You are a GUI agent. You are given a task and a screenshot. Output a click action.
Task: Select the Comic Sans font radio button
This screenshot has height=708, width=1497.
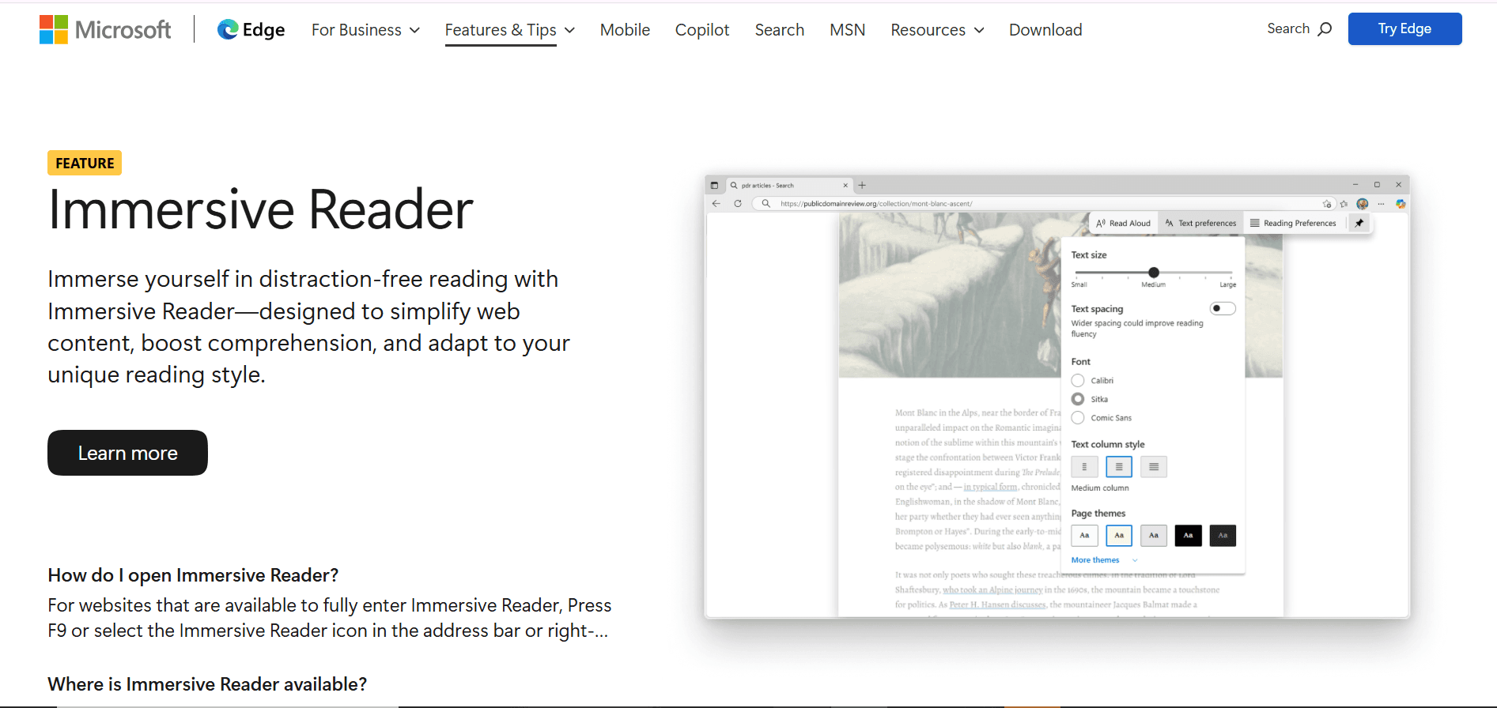[x=1078, y=418]
